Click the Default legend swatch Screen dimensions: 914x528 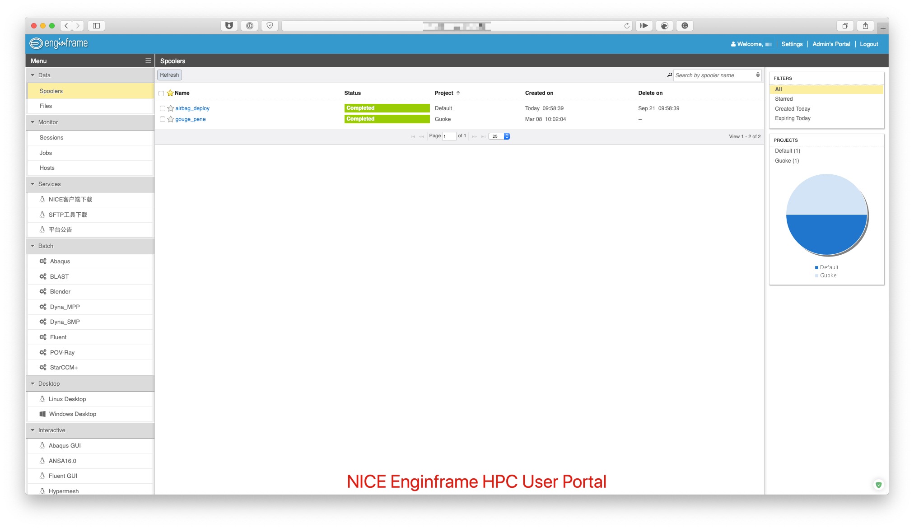pos(816,267)
